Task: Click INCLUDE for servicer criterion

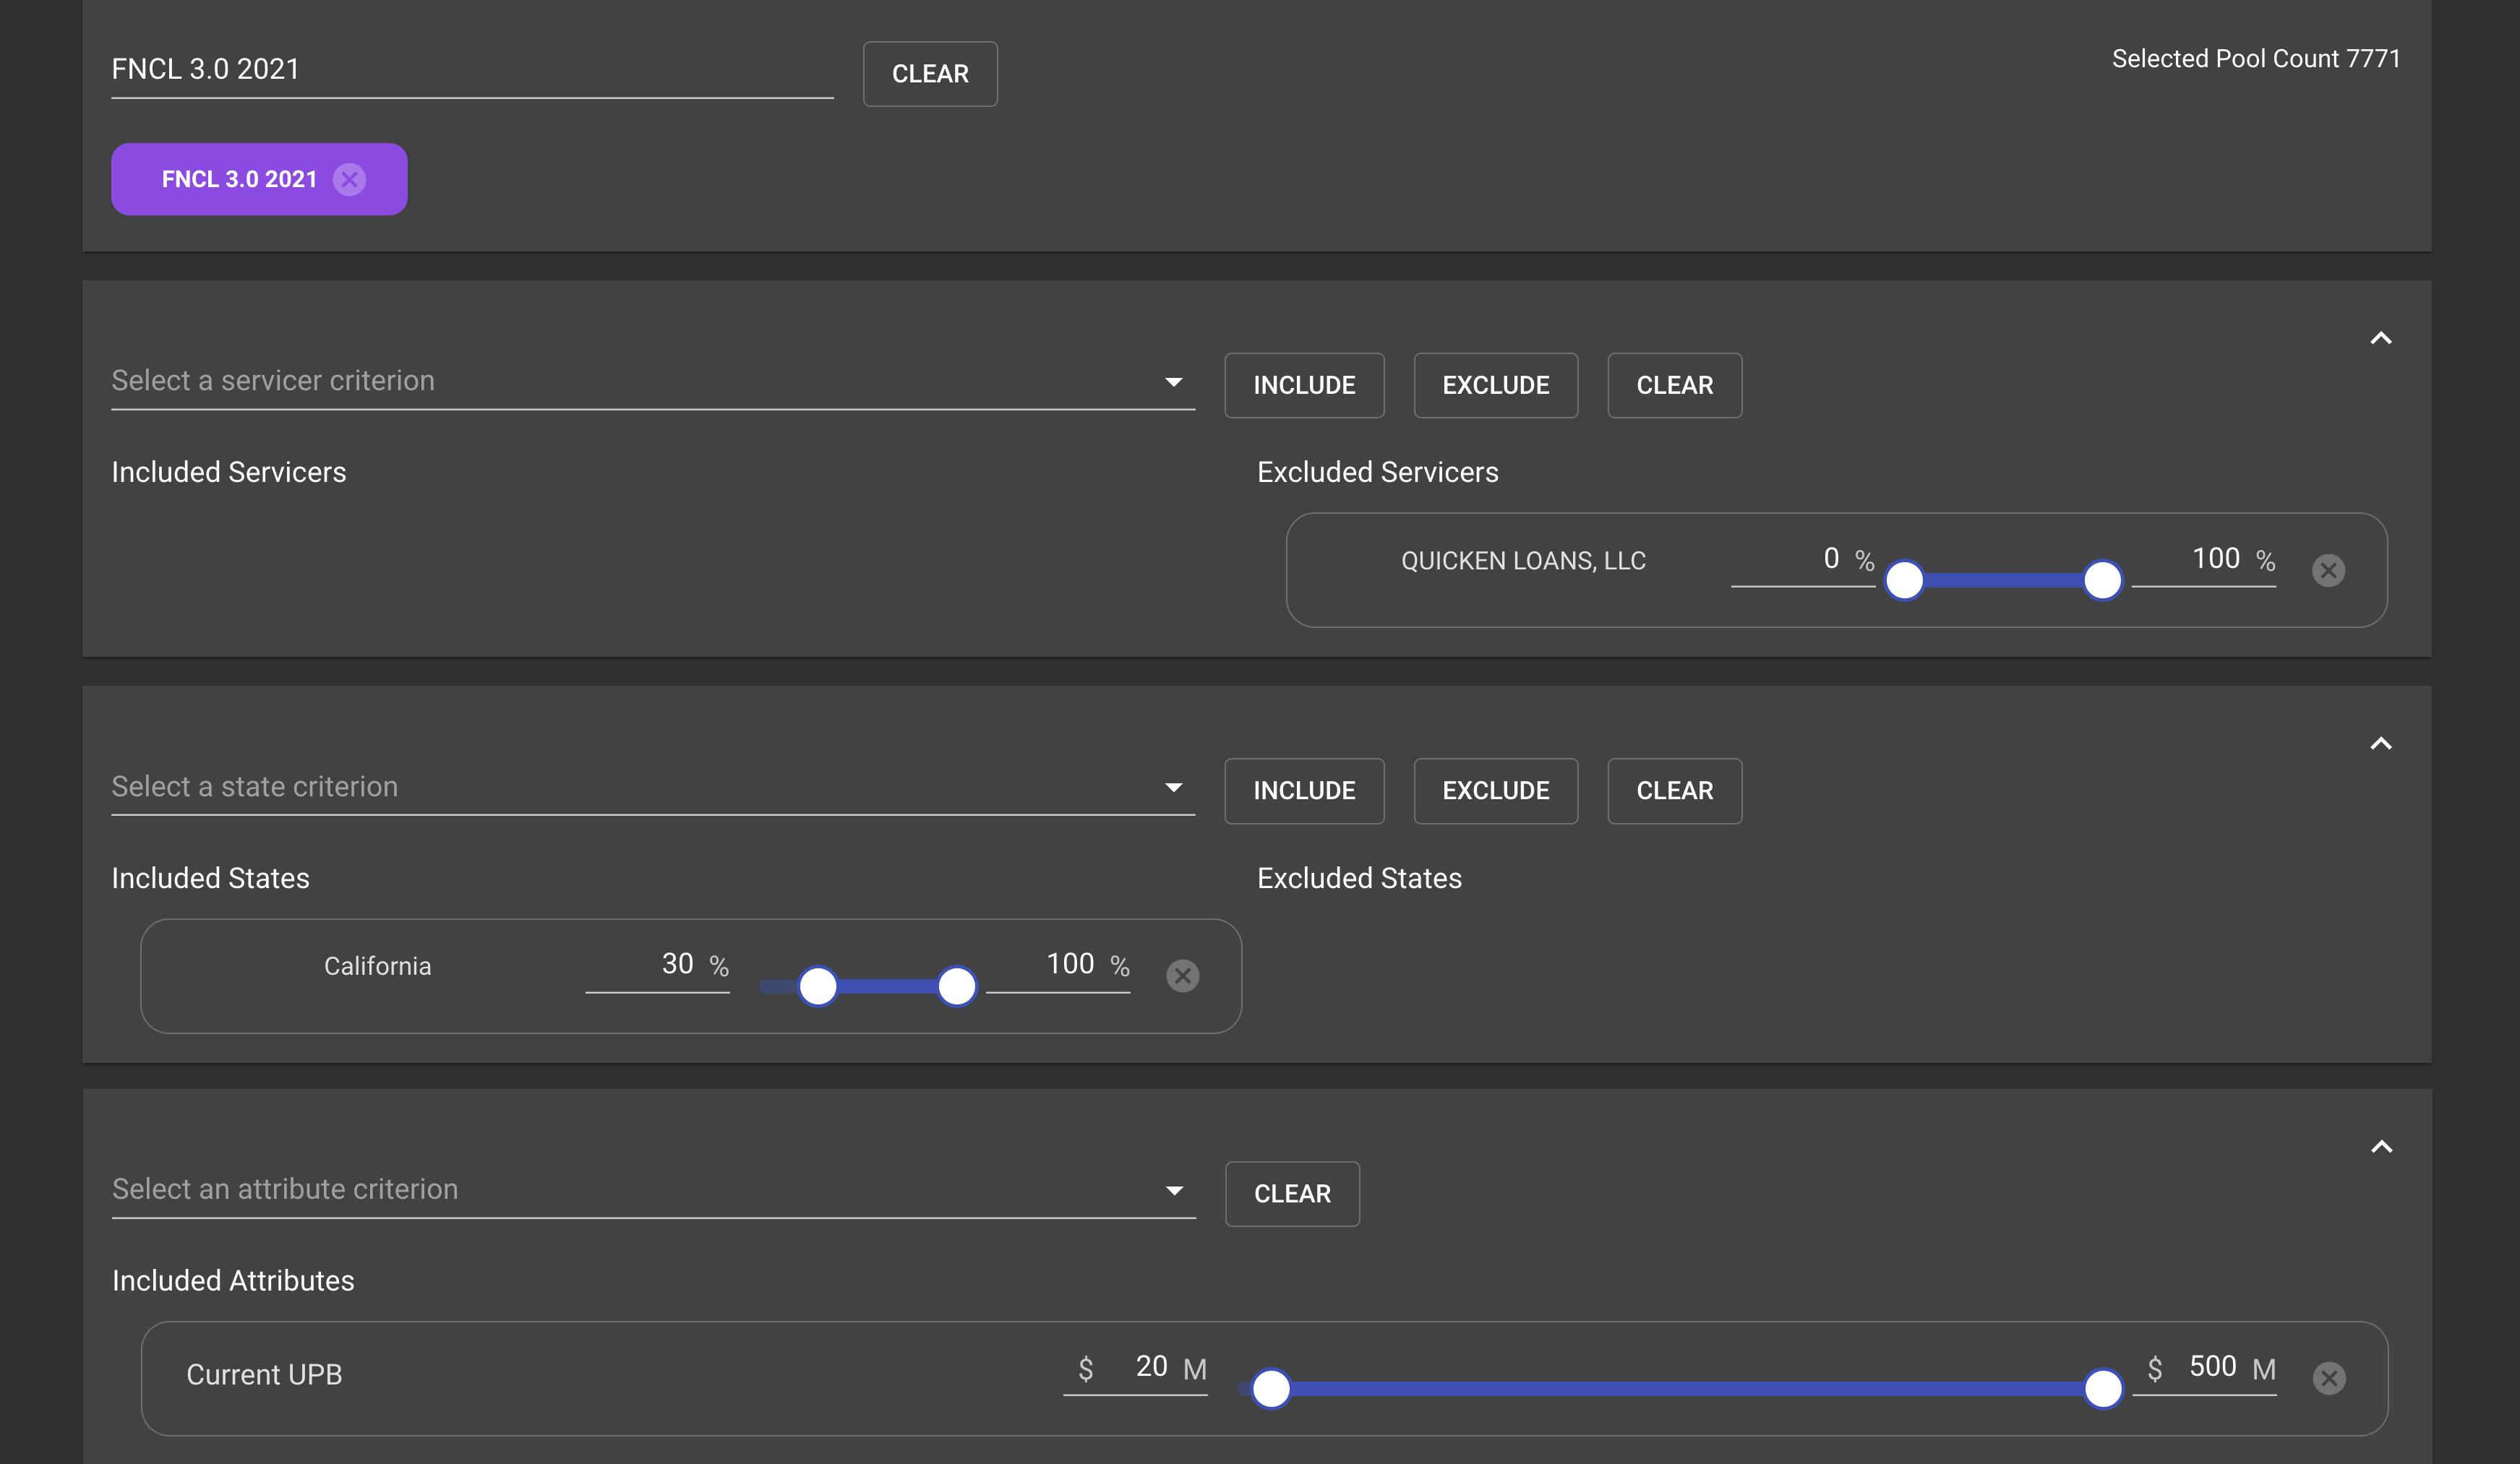Action: click(1304, 386)
